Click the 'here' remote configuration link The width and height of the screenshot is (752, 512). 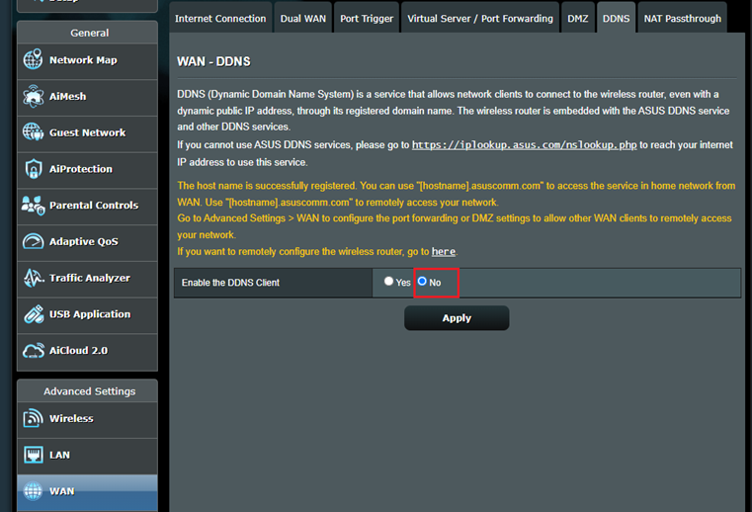click(x=443, y=251)
